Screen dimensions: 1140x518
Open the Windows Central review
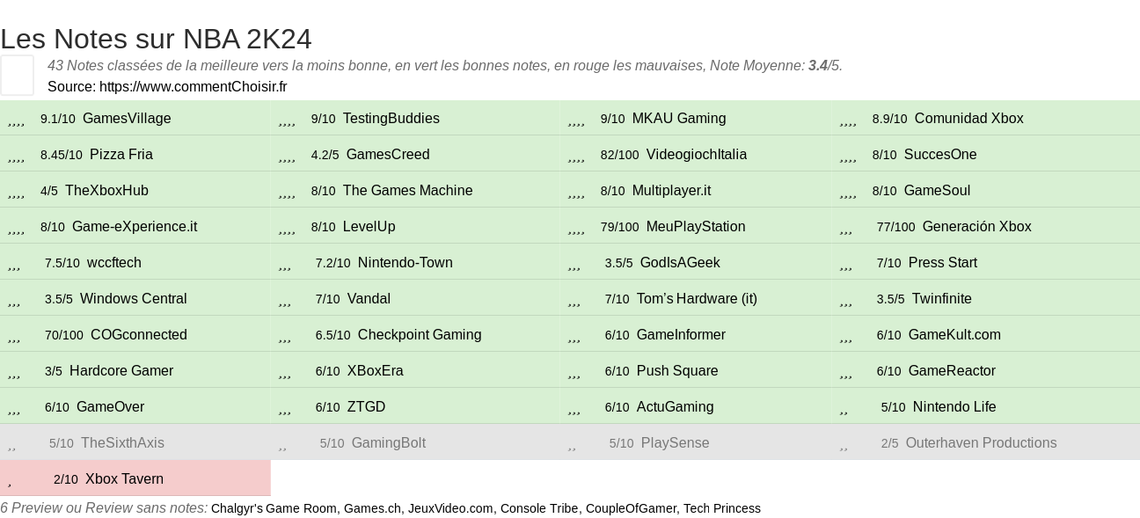134,299
